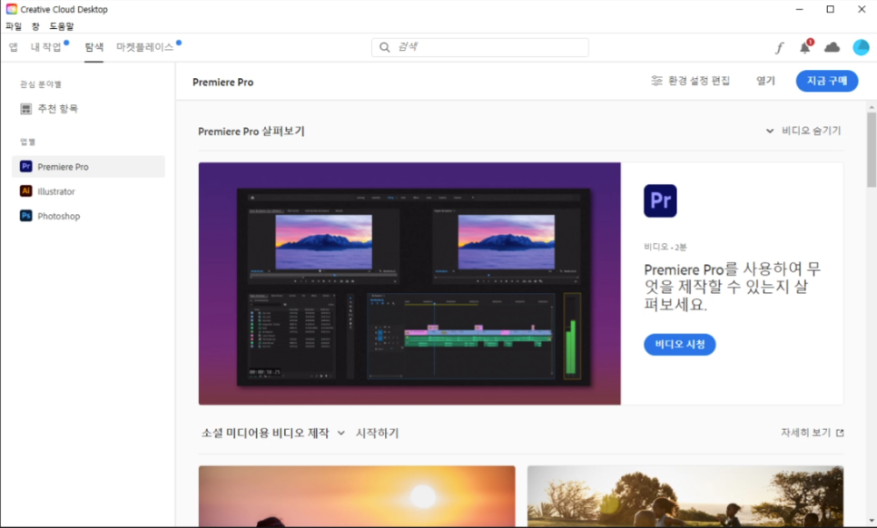The width and height of the screenshot is (877, 528).
Task: Click the 시작하기 text
Action: click(x=377, y=433)
